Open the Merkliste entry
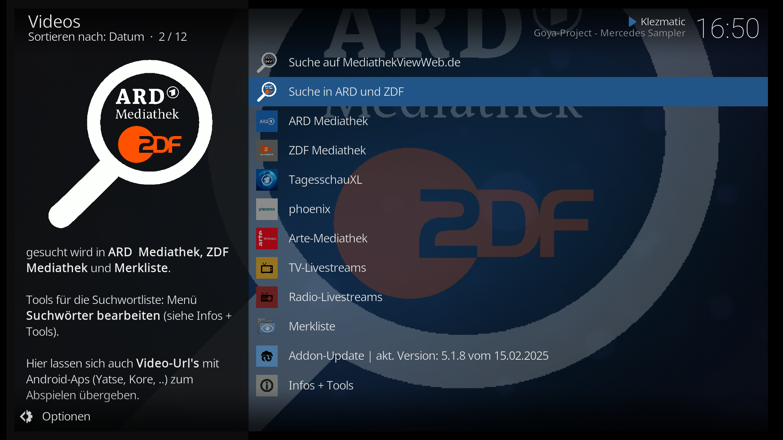 (x=508, y=326)
